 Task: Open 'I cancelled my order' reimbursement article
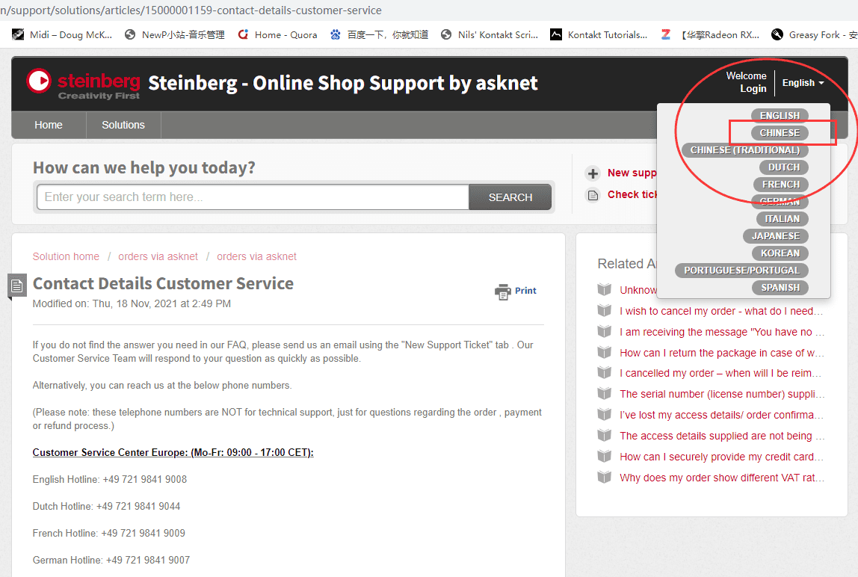720,374
